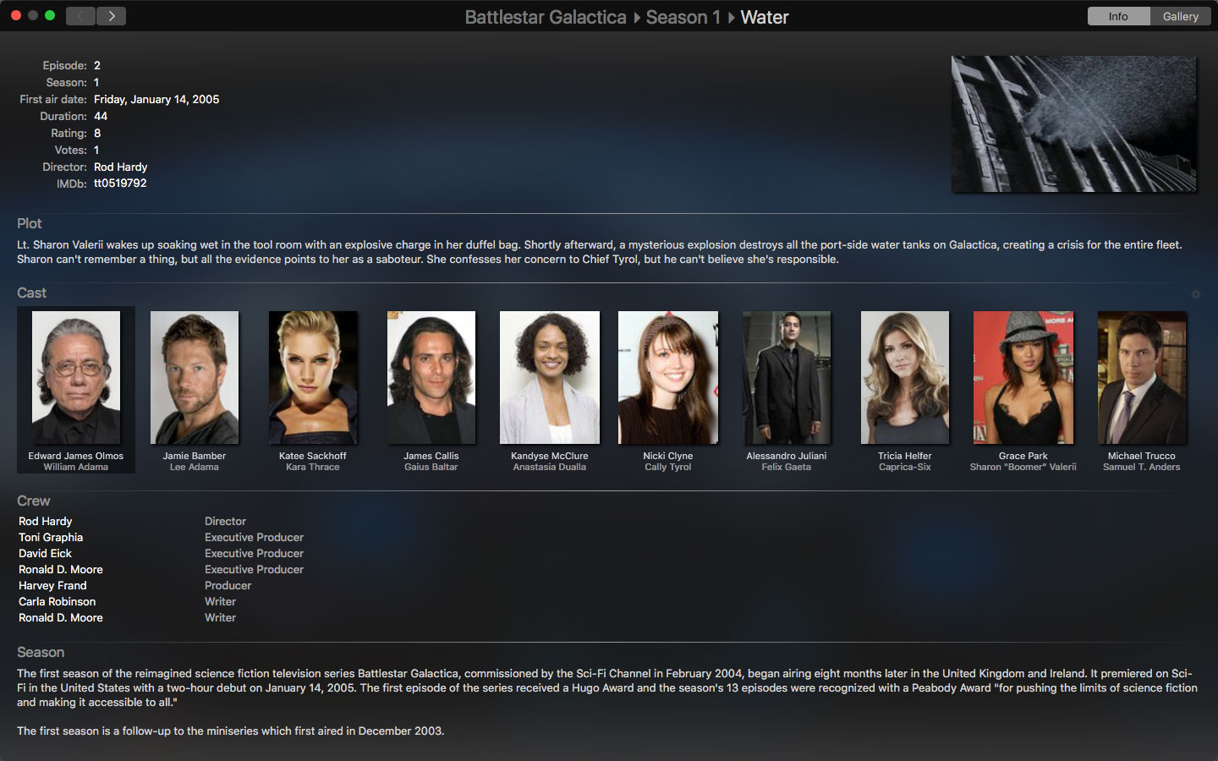
Task: Navigate to Battlestar Galactica in breadcrumb
Action: [546, 17]
